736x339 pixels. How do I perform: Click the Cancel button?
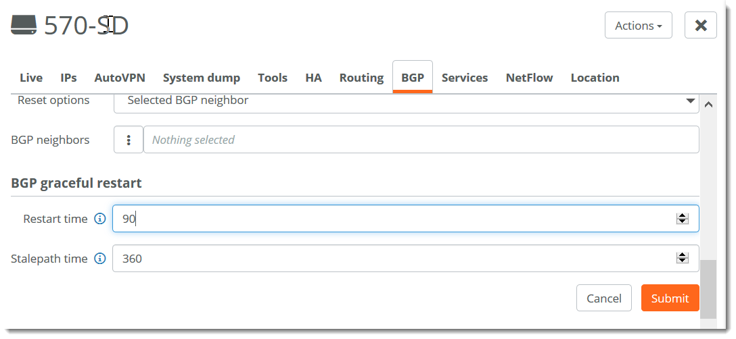coord(603,298)
